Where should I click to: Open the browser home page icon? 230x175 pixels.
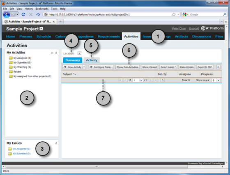tap(38, 14)
